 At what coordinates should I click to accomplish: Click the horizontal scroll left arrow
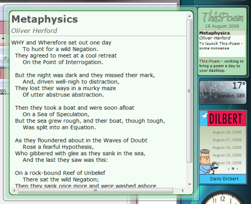pos(14,190)
